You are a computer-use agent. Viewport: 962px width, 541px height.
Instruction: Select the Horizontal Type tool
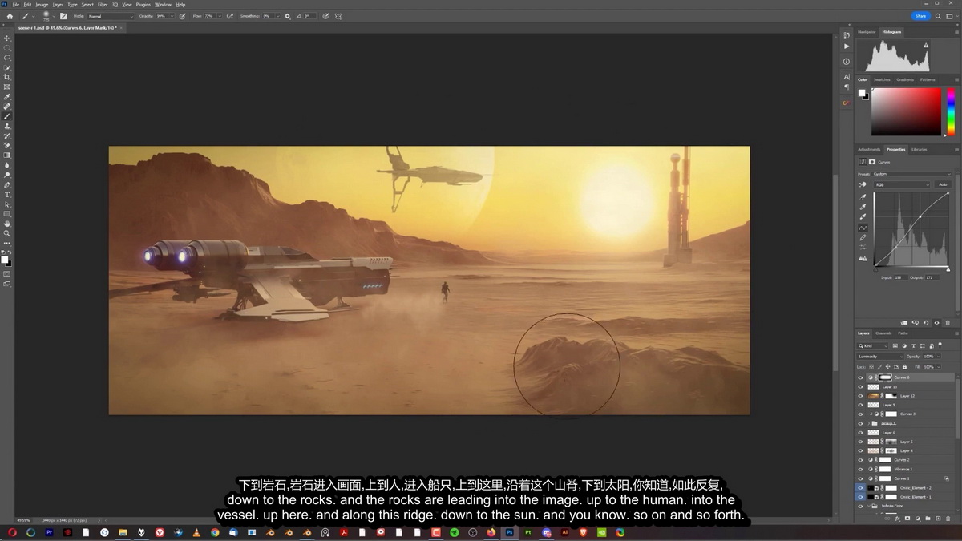tap(7, 195)
